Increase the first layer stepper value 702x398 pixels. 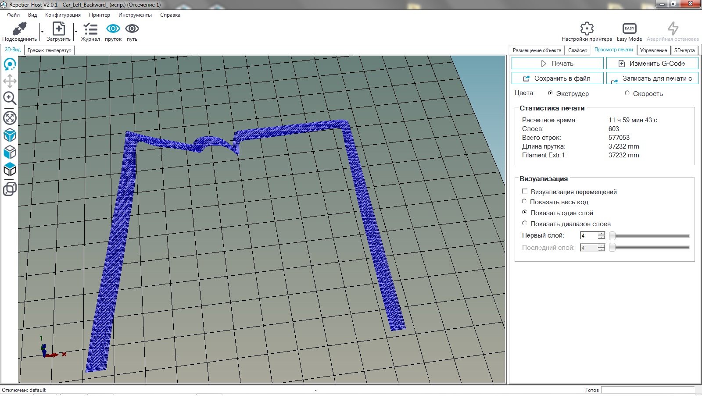coord(602,234)
